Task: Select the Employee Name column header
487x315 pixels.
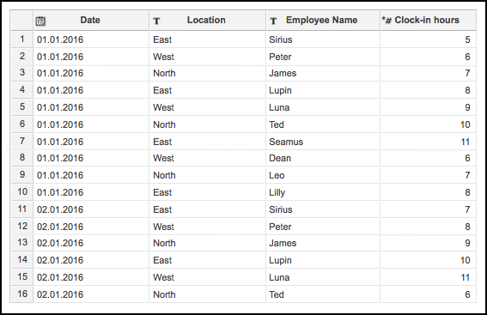Action: click(x=323, y=21)
